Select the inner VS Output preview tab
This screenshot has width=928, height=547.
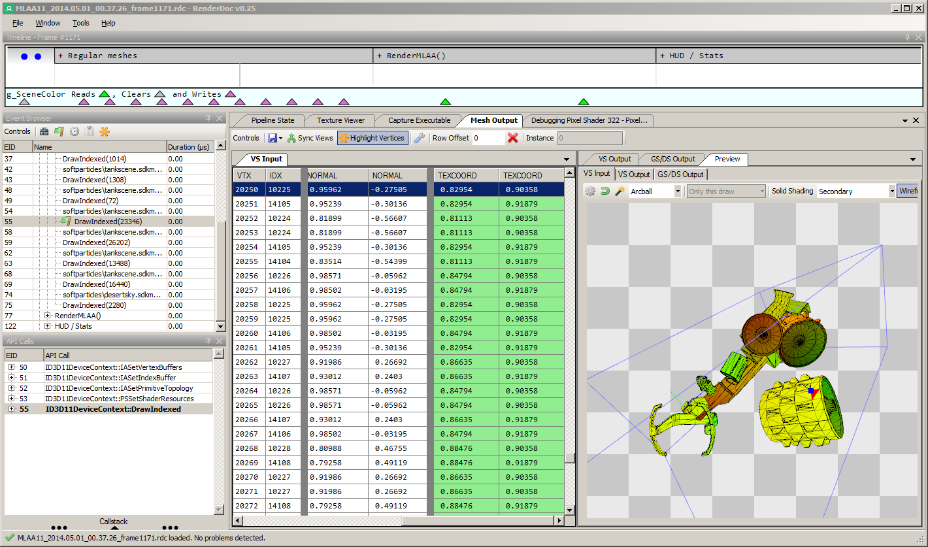click(x=634, y=174)
